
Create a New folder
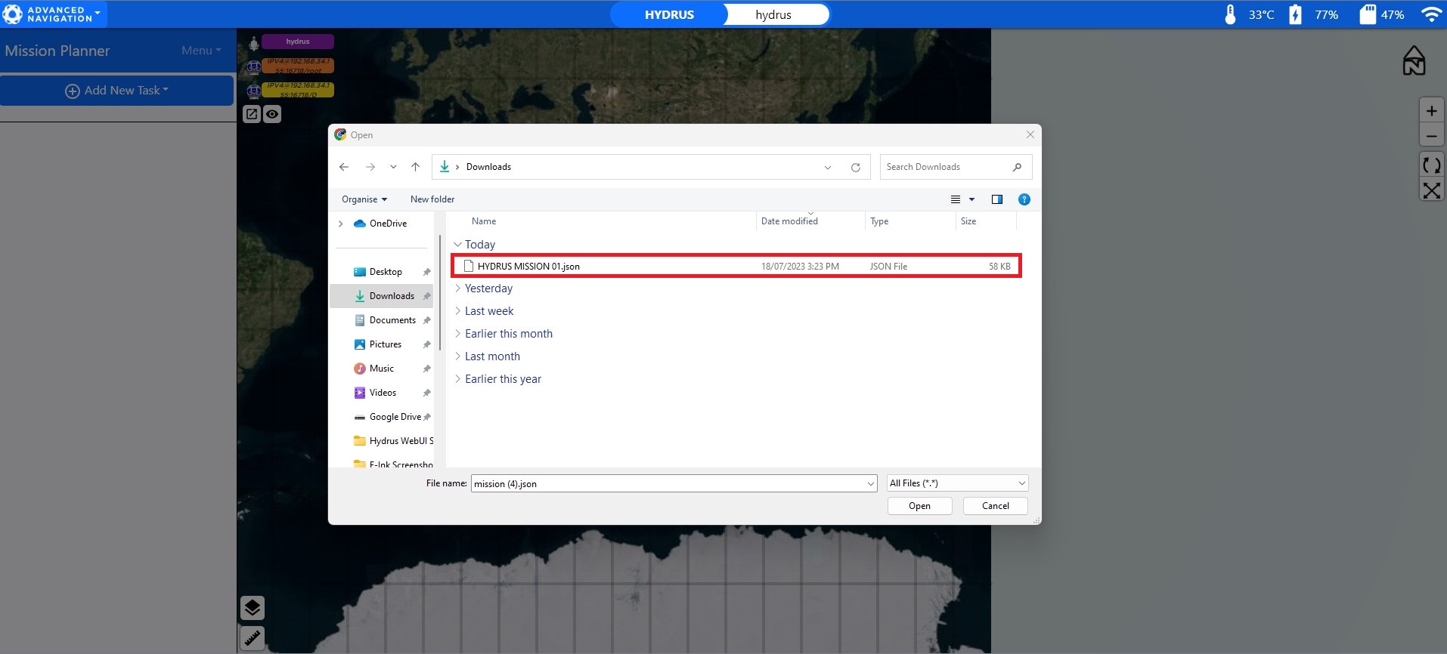432,199
